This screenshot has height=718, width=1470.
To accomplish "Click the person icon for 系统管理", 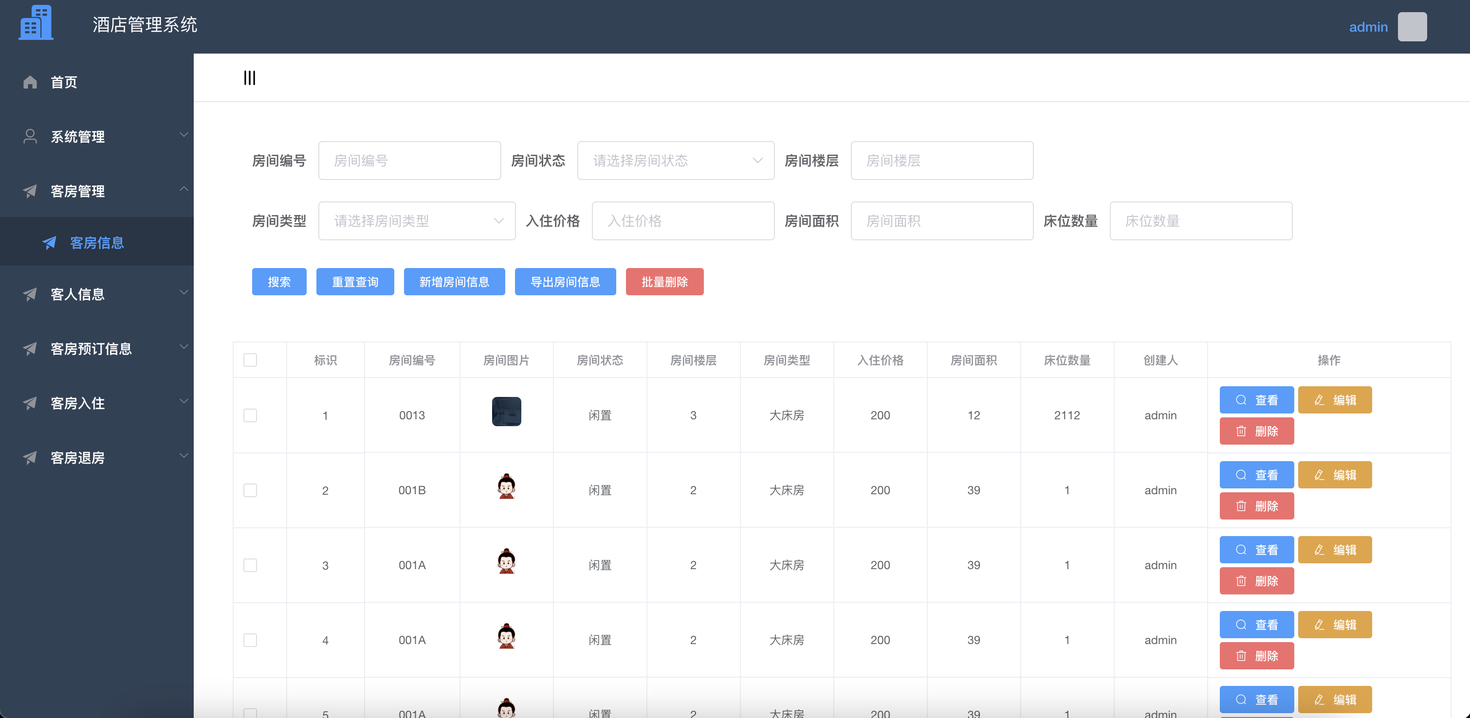I will (x=30, y=136).
